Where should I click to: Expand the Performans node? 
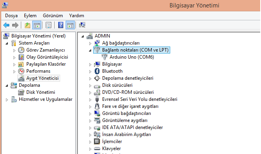click(14, 72)
